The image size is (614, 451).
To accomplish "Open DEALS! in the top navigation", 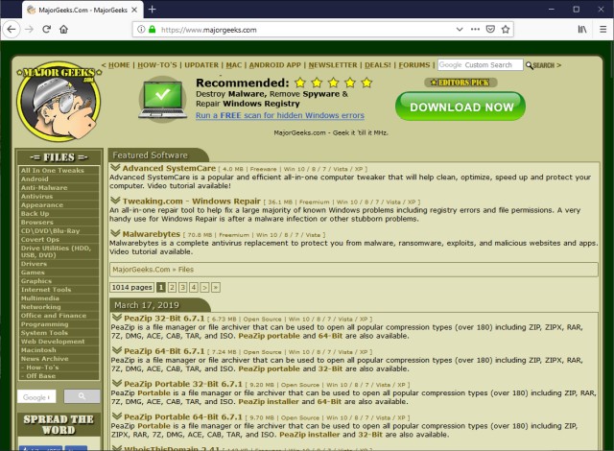I will pyautogui.click(x=378, y=65).
